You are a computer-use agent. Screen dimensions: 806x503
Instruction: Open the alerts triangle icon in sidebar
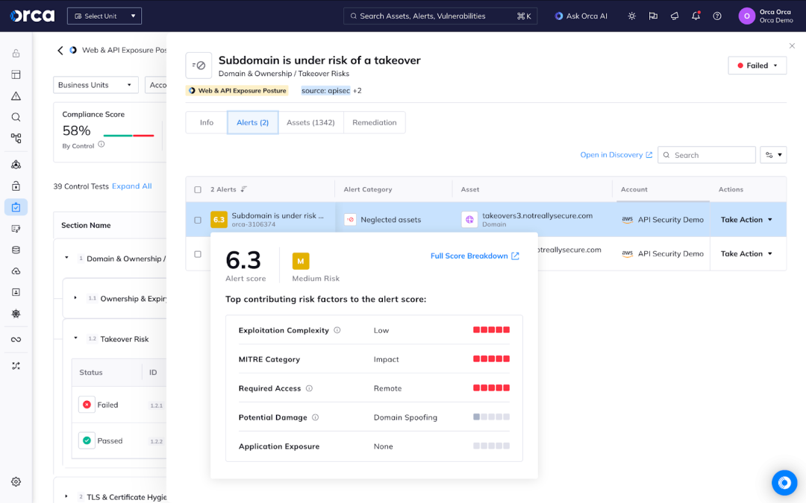click(16, 96)
